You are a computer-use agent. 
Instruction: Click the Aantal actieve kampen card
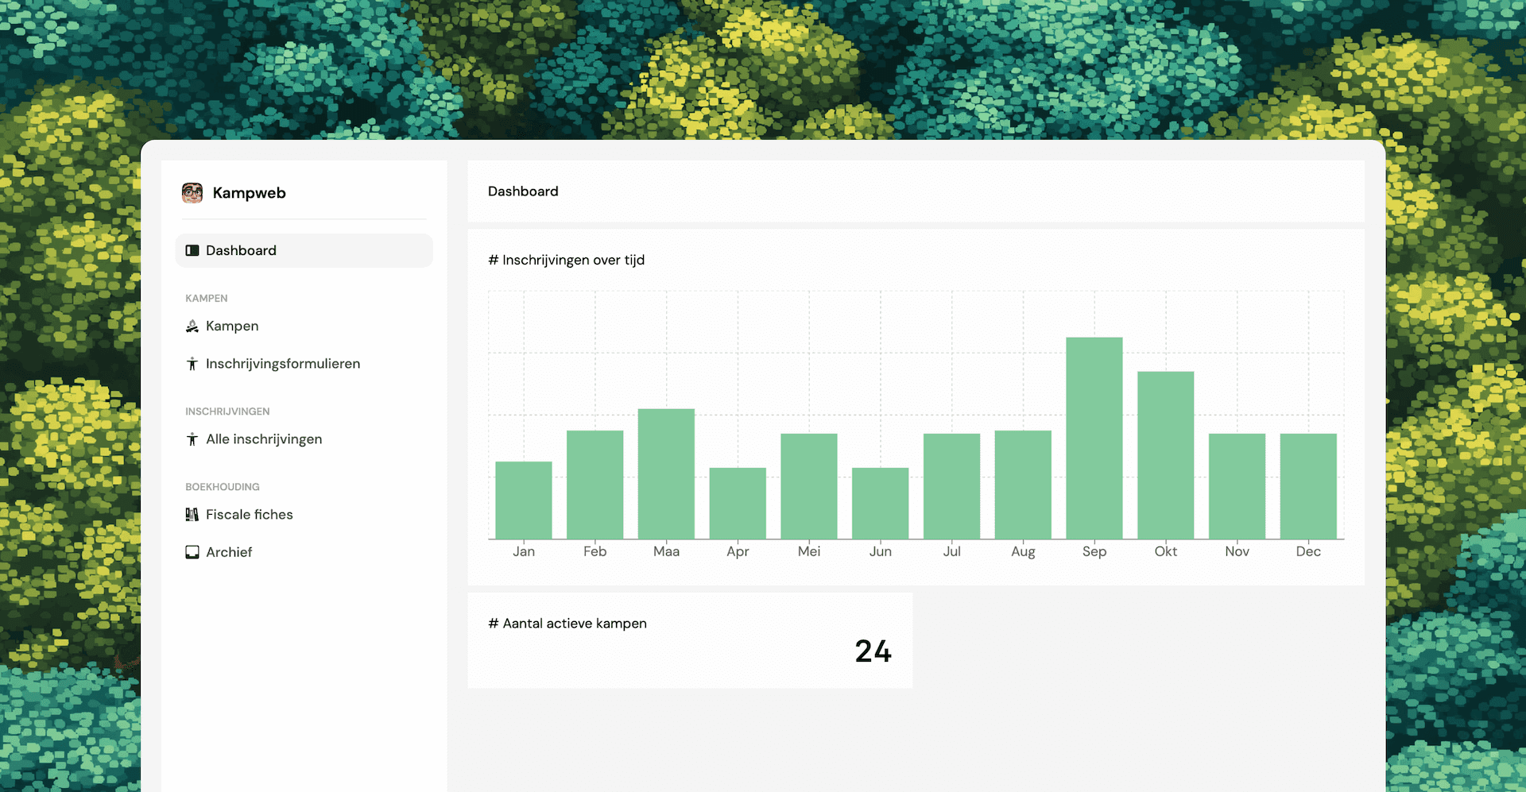click(689, 640)
